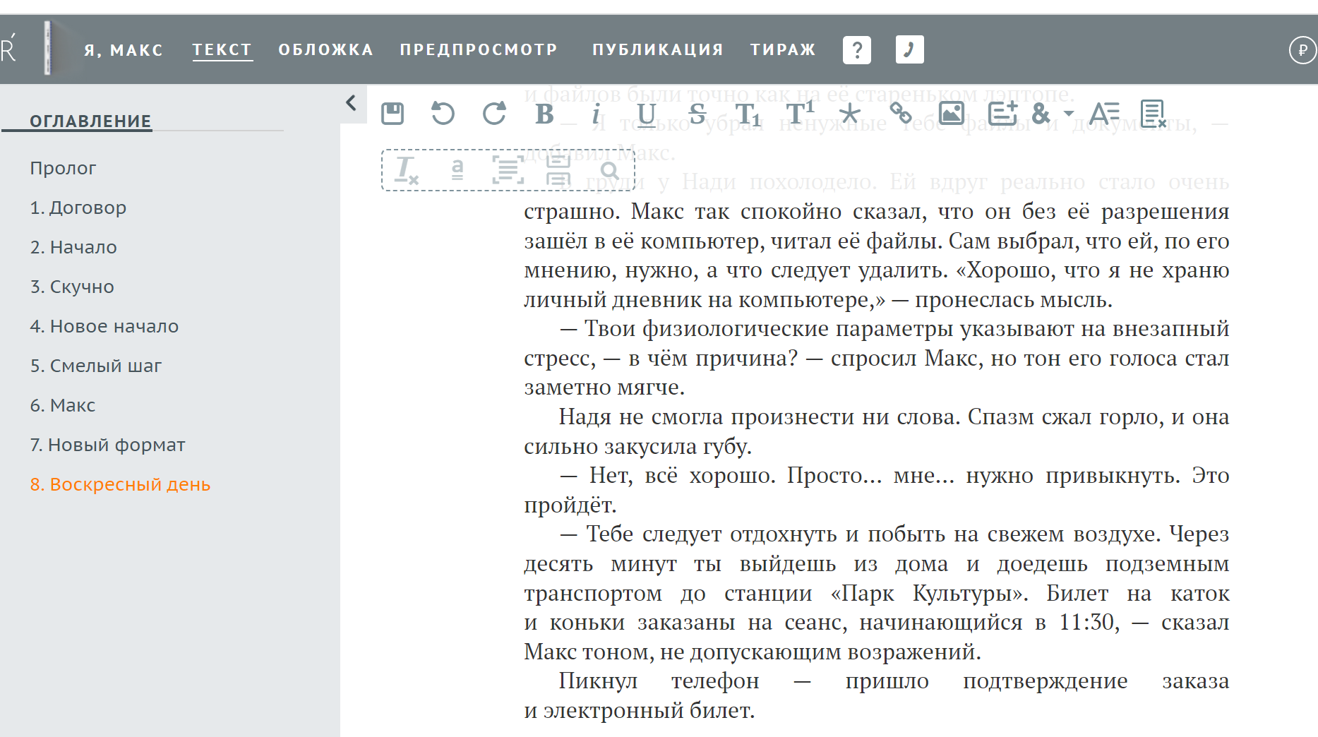
Task: Open the book cover thumbnail
Action: point(47,48)
